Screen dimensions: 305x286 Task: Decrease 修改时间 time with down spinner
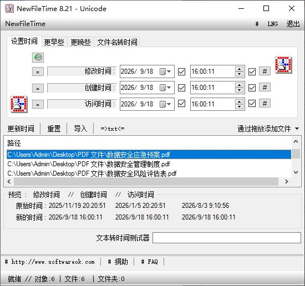pos(239,74)
